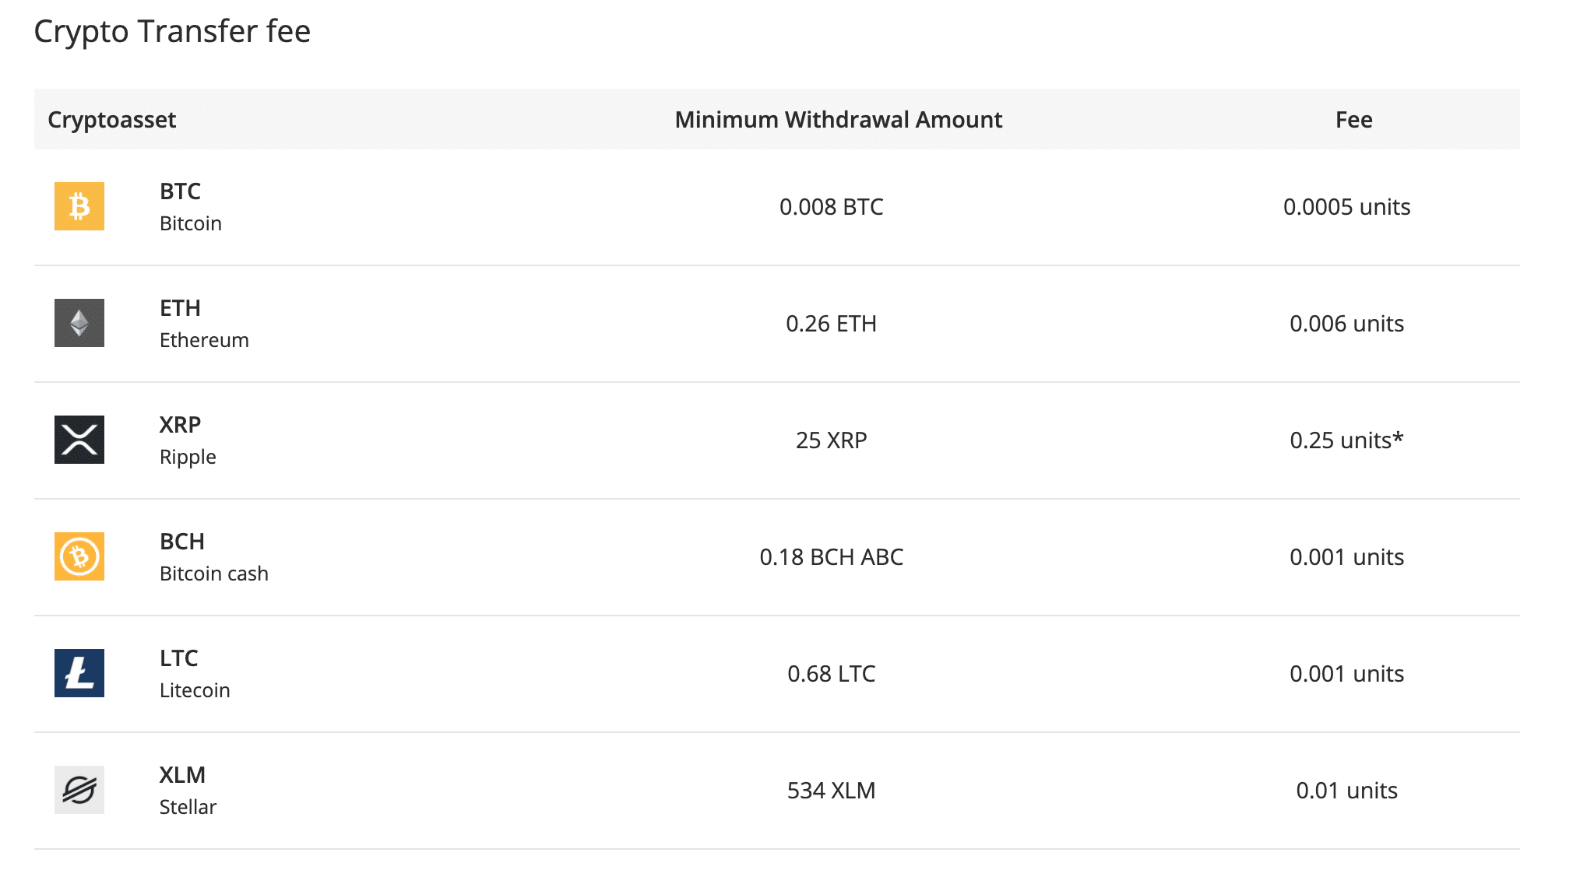
Task: Click the Minimum Withdrawal Amount header
Action: pos(839,120)
